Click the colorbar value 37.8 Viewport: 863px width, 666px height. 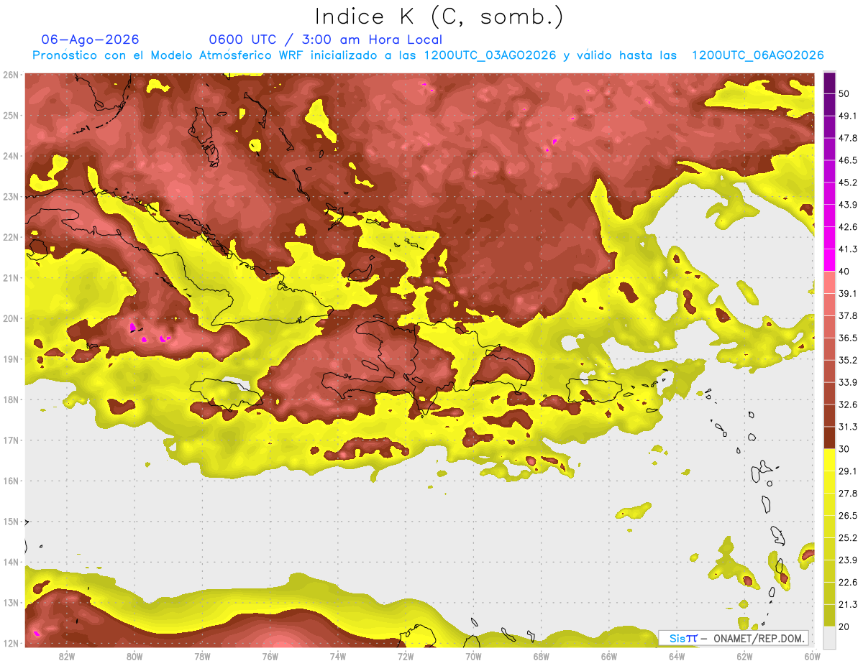pyautogui.click(x=848, y=315)
